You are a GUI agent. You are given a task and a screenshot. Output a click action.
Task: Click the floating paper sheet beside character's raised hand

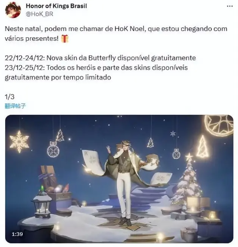tap(92, 161)
